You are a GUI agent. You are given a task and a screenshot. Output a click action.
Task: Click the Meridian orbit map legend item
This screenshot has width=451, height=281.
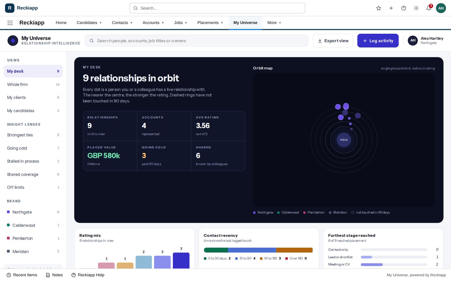click(338, 212)
